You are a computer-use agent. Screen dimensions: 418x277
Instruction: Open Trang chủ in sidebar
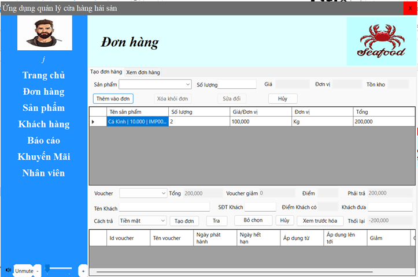pos(43,75)
